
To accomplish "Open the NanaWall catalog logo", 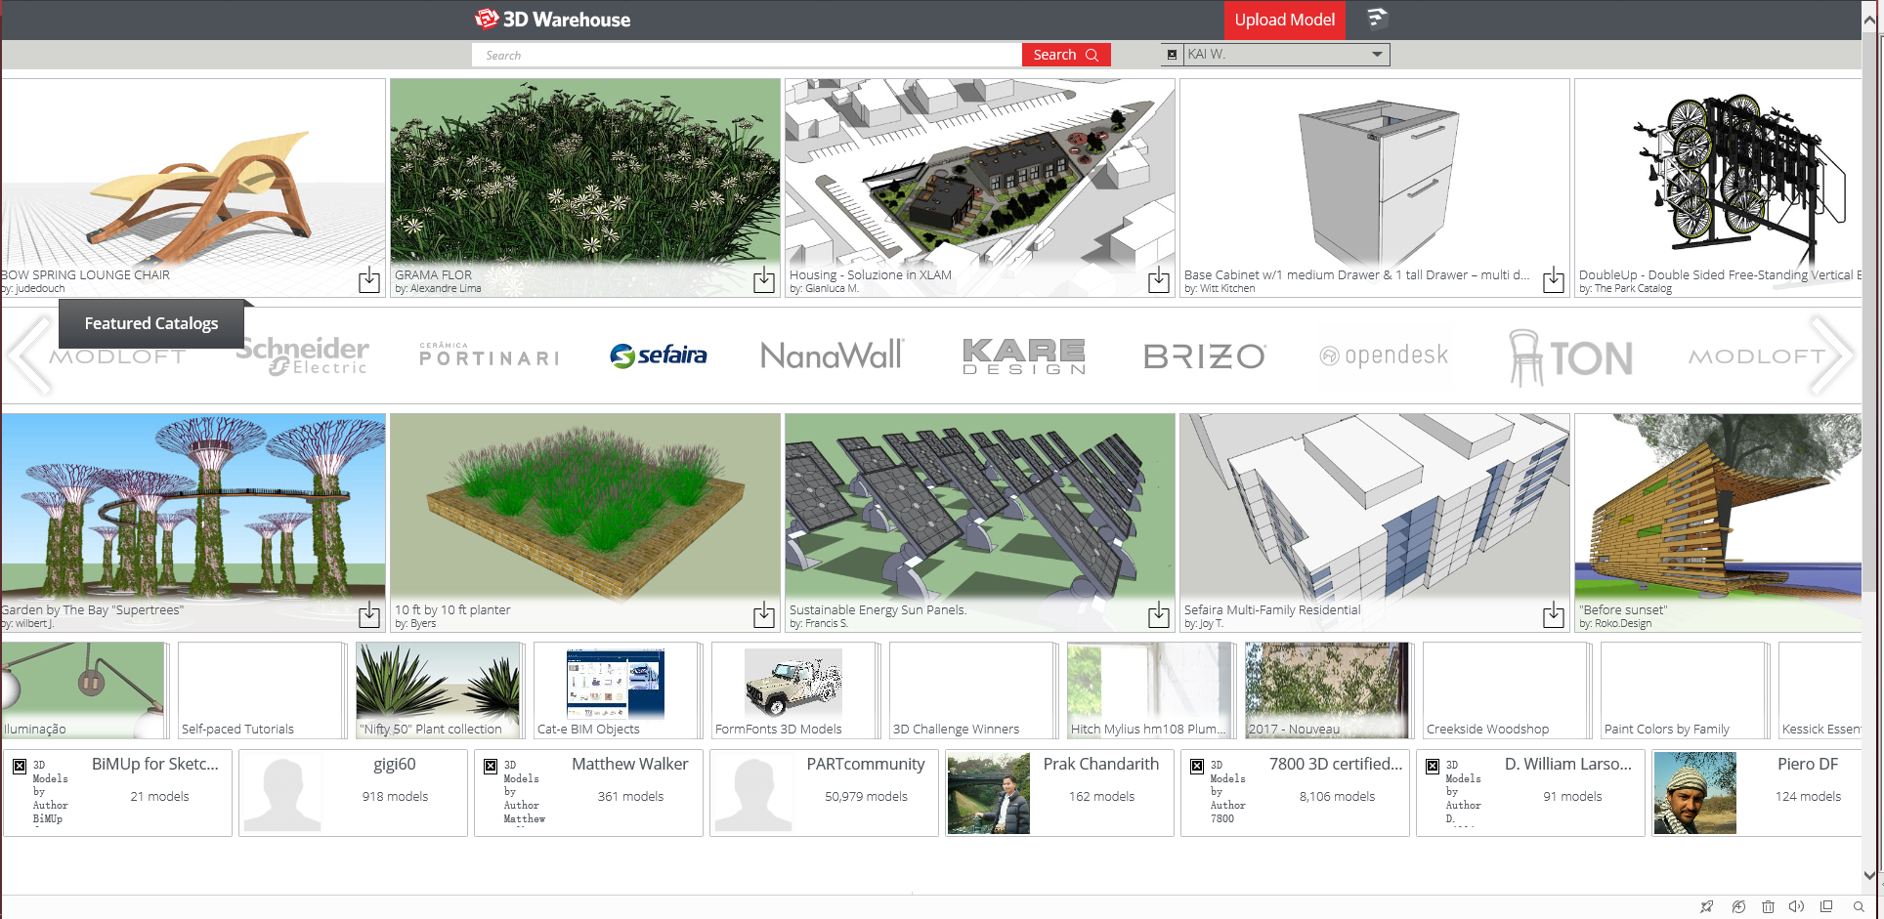I will pyautogui.click(x=832, y=355).
